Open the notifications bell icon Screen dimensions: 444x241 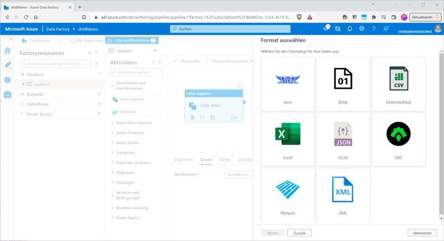click(350, 29)
